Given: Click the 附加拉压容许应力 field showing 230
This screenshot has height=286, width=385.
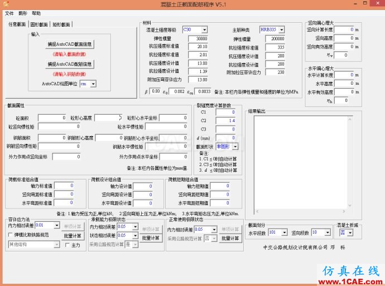Looking at the screenshot, I should 275,72.
